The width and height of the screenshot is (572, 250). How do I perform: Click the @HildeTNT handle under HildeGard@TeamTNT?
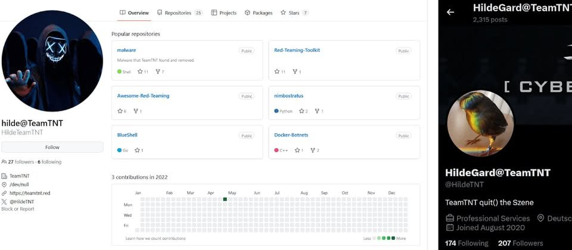[x=464, y=185]
